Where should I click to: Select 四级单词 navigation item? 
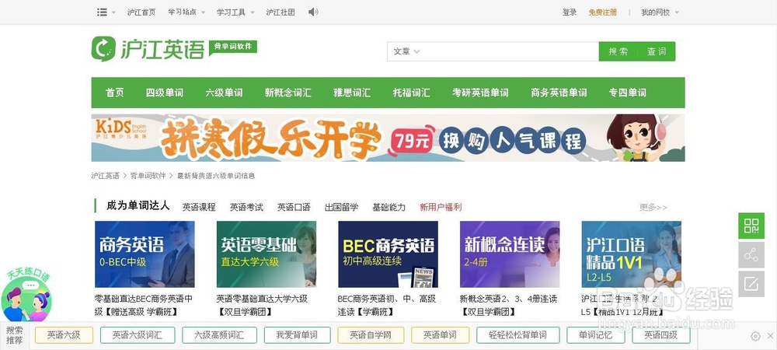point(165,93)
